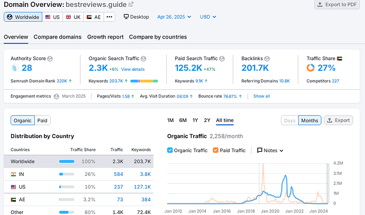
Task: Select Months chart granularity
Action: tap(309, 120)
